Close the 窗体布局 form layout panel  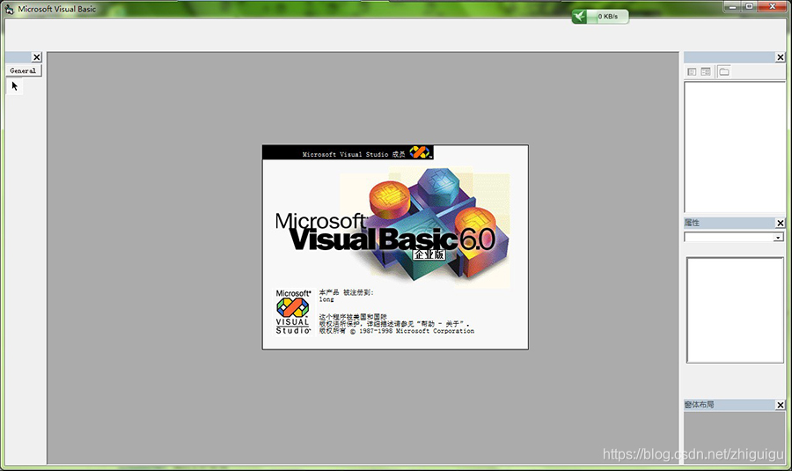click(781, 405)
